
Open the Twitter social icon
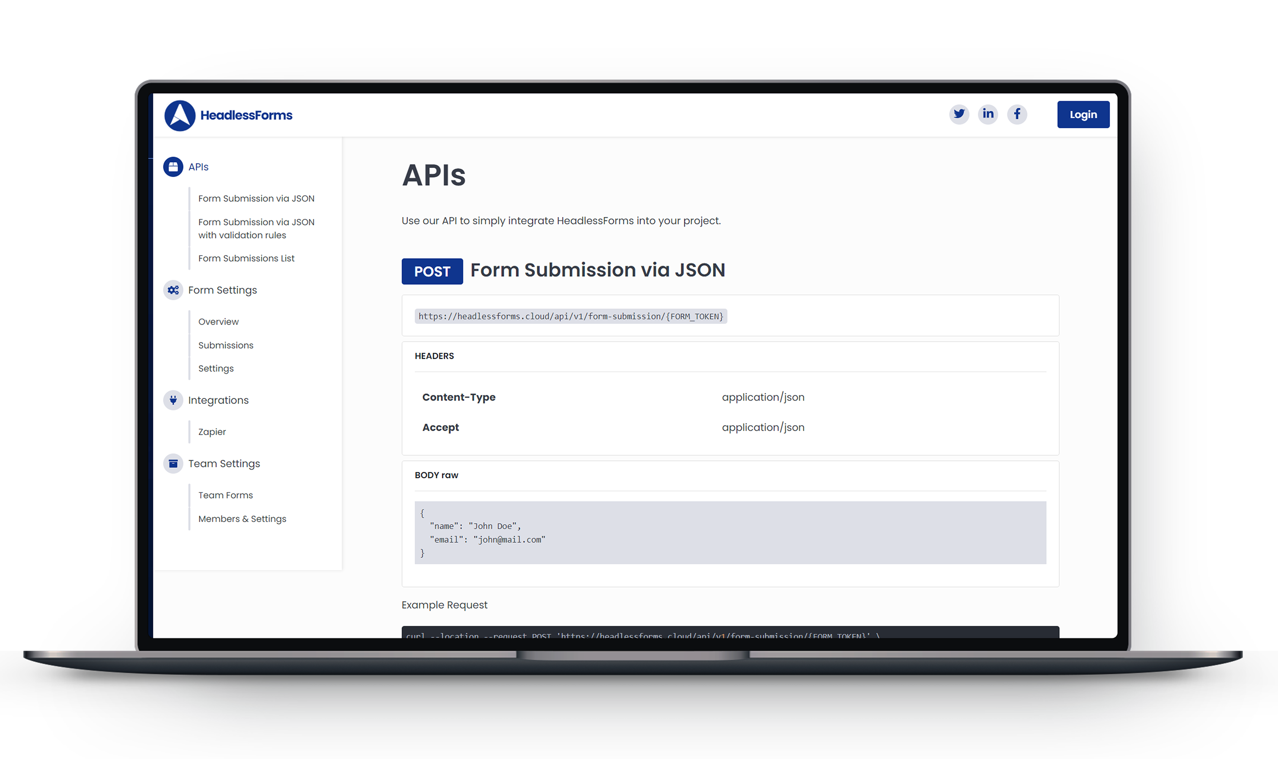pos(959,114)
